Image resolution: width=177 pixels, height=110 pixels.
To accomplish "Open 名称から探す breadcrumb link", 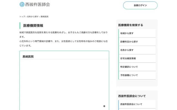I will [33, 16].
